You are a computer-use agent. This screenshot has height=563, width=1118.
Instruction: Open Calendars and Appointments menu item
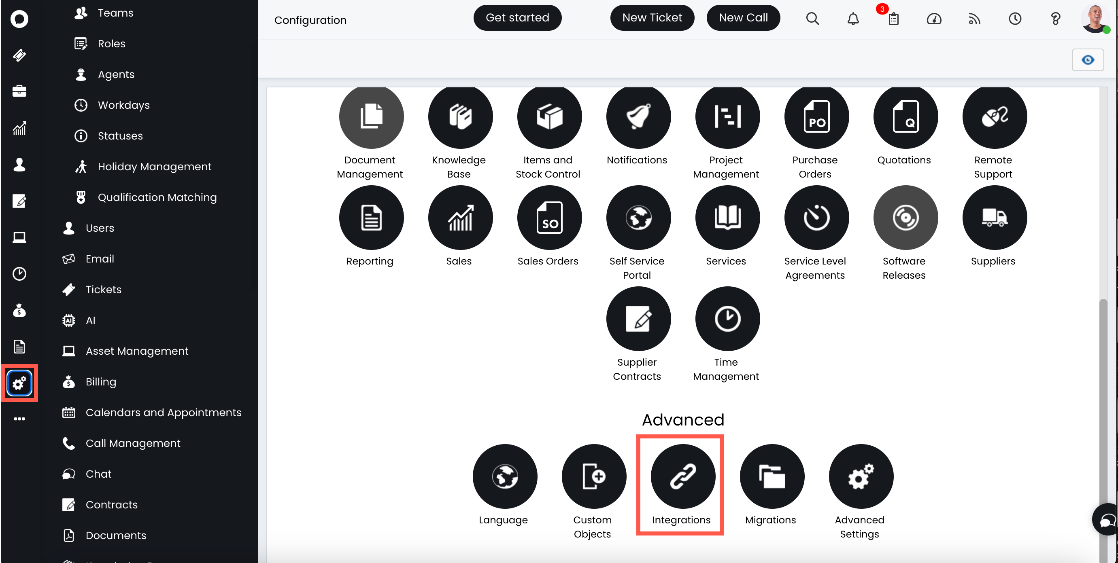tap(163, 413)
